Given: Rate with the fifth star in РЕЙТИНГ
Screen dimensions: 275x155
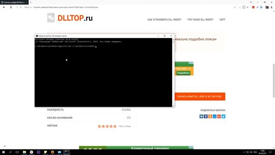Looking at the screenshot, I should pos(115,126).
